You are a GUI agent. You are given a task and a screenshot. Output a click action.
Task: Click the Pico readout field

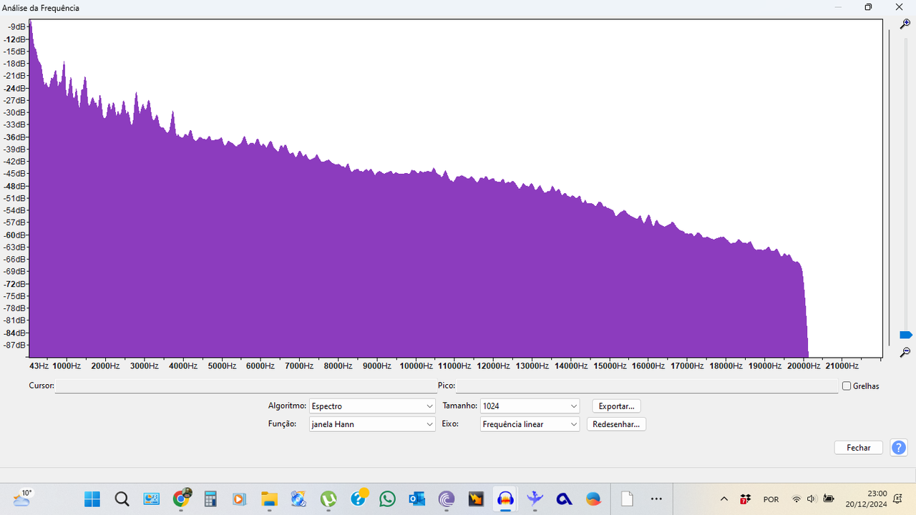tap(647, 386)
